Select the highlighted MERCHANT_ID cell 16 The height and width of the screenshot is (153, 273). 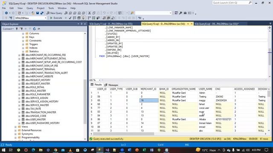pos(149,100)
